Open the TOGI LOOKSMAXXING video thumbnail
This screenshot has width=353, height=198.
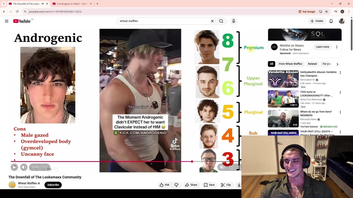point(283,99)
